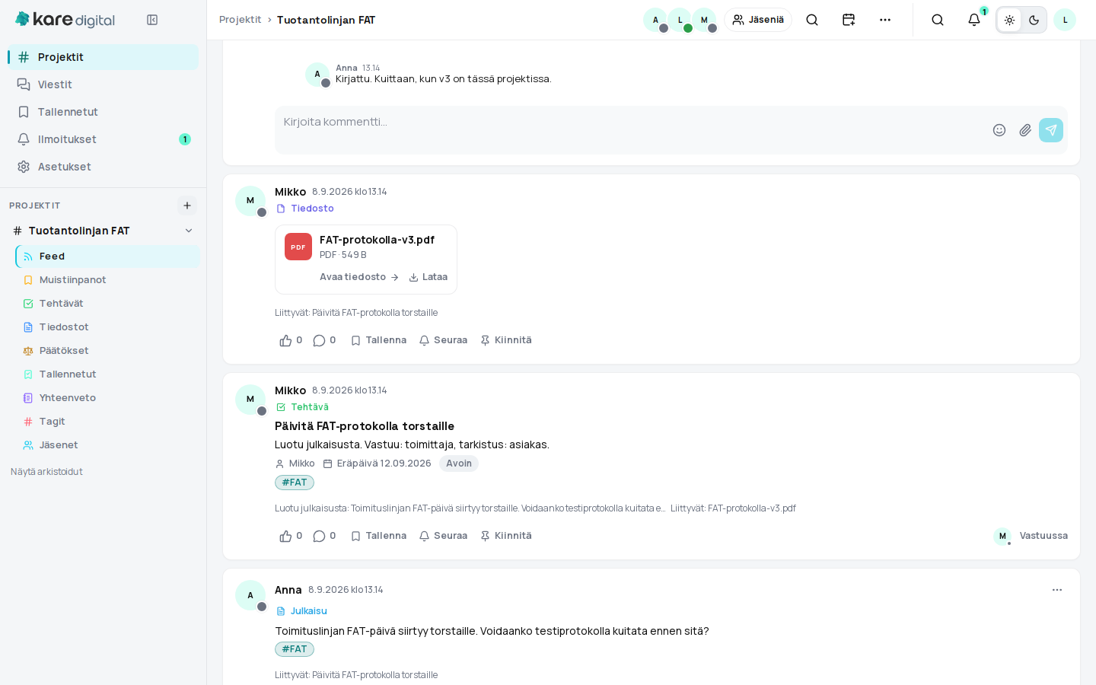
Task: Collapse the sidebar panel icon
Action: [152, 20]
